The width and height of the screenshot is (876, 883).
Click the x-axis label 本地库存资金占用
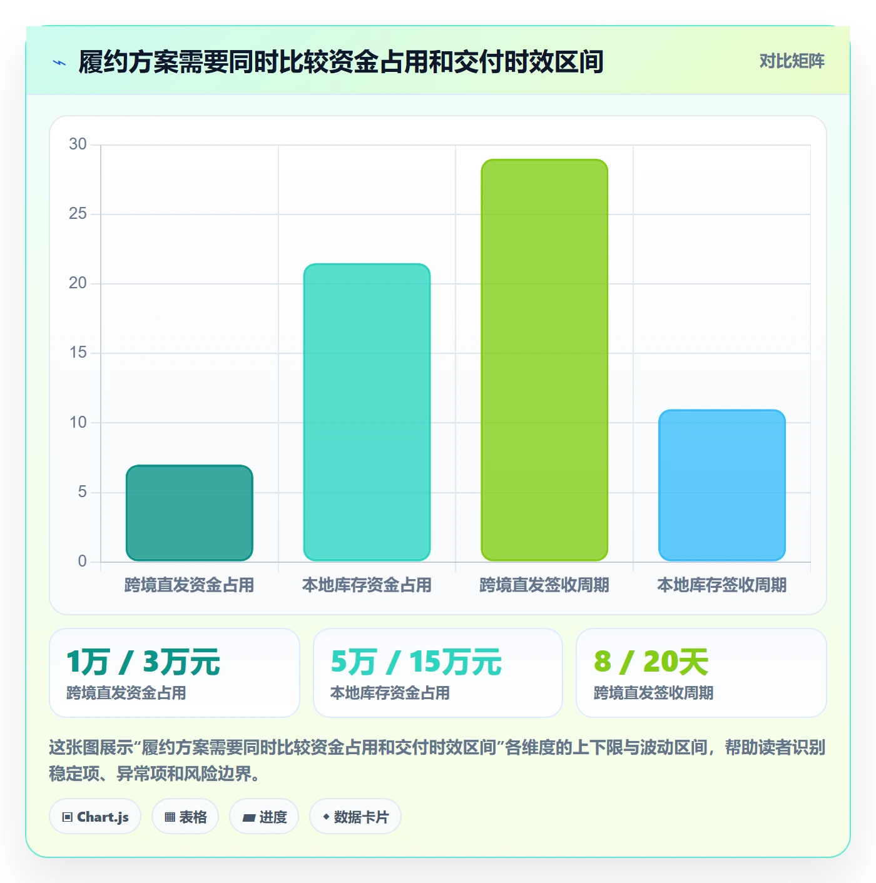(367, 585)
